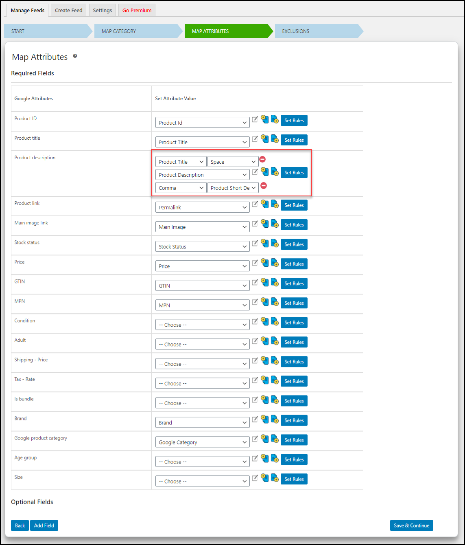Click Set Rules for Product description

coord(294,173)
